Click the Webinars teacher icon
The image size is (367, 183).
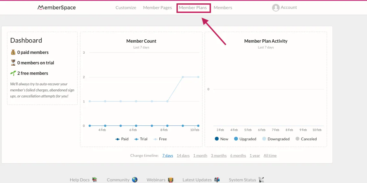pyautogui.click(x=171, y=180)
